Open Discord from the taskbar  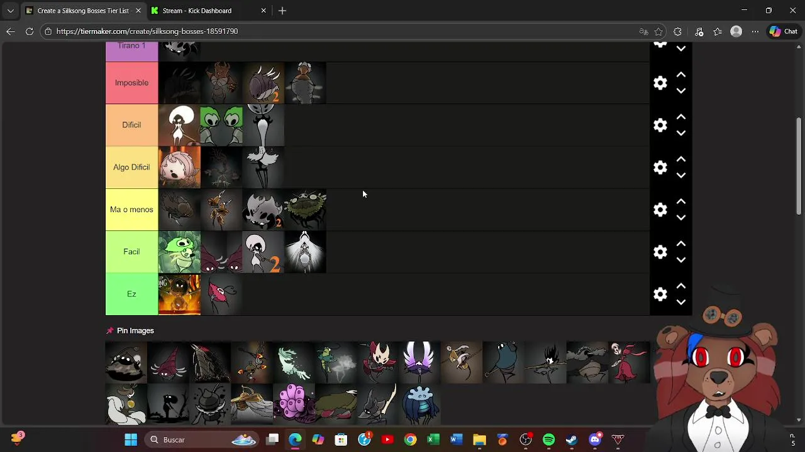pos(595,439)
